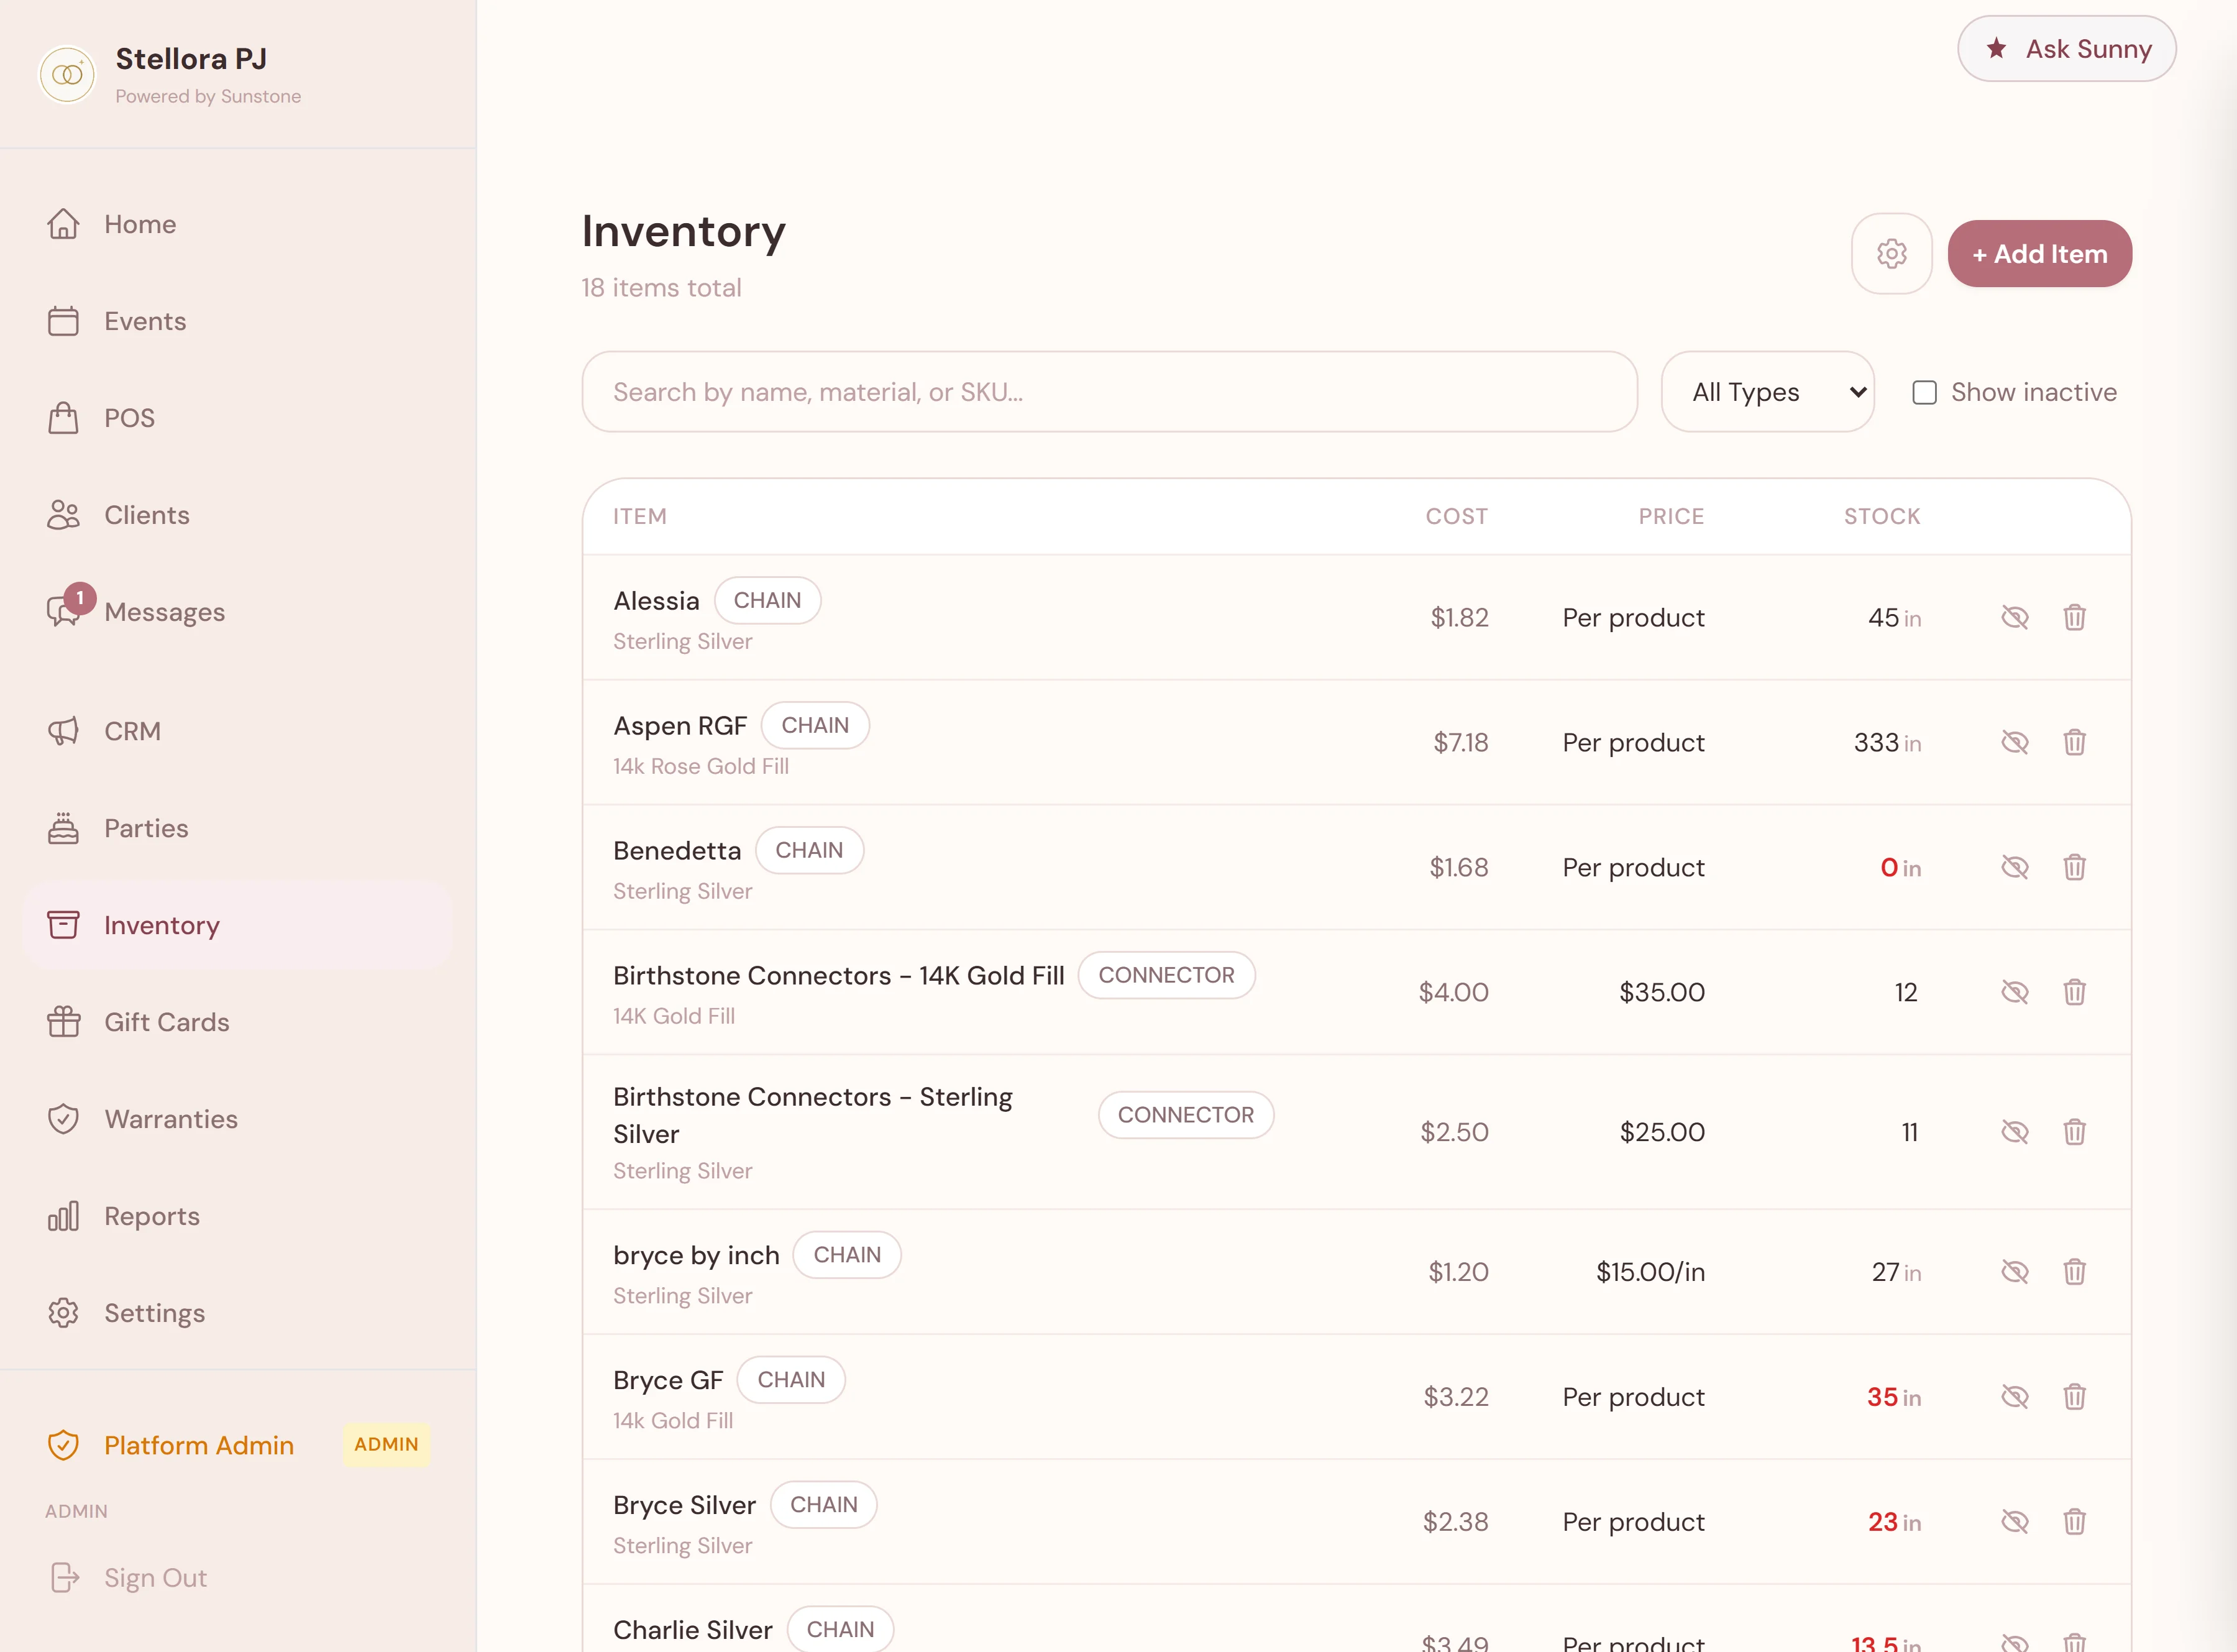Open the All Types filter dropdown
Image resolution: width=2237 pixels, height=1652 pixels.
1767,391
